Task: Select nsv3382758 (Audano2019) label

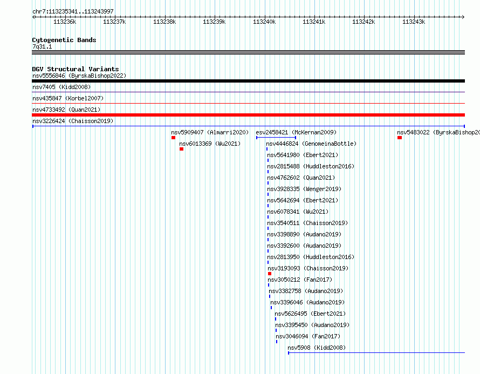Action: [306, 291]
